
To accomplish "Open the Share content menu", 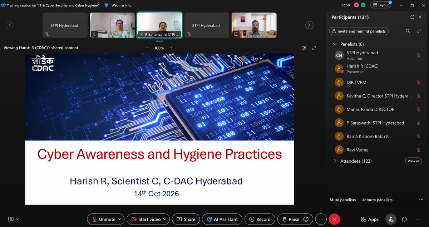I will tap(185, 219).
